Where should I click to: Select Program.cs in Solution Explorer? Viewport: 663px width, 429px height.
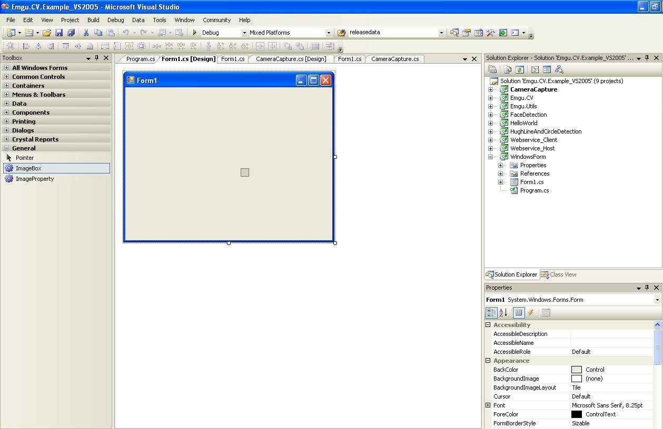pyautogui.click(x=535, y=190)
